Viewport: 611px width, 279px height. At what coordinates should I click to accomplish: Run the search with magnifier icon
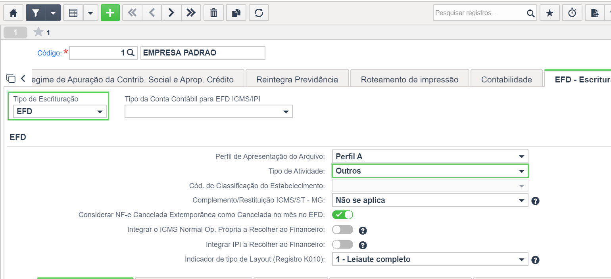tap(531, 13)
